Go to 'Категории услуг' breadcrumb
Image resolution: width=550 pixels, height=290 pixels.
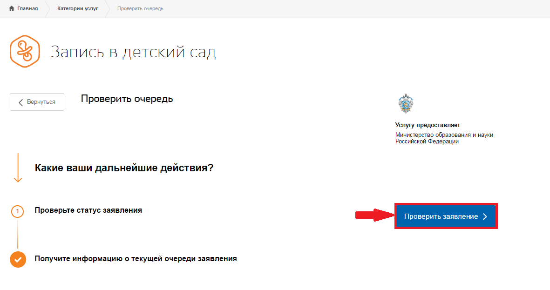click(x=77, y=9)
